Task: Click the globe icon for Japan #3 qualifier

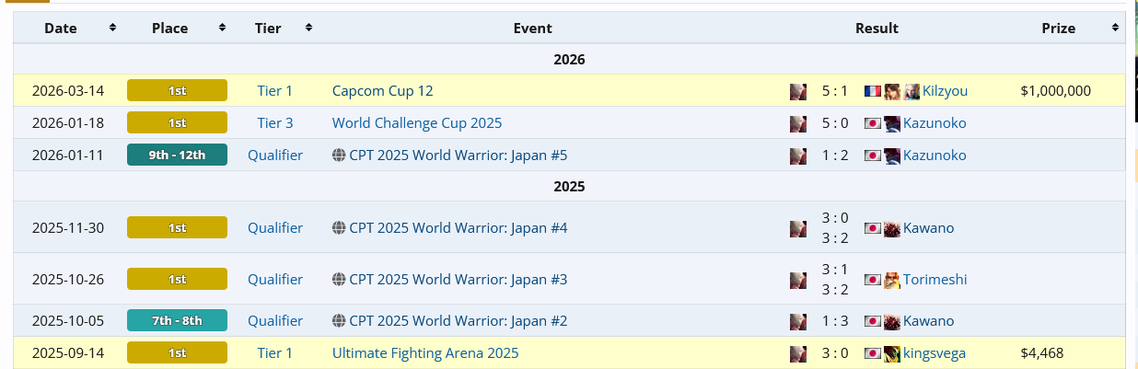Action: 339,280
